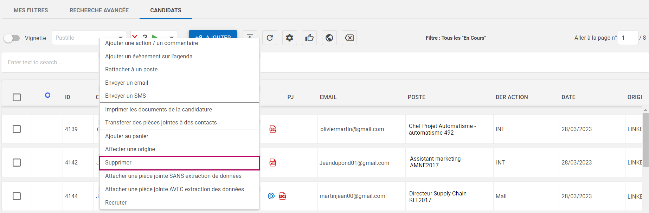Viewport: 649px width, 213px height.
Task: Click the thumbs-up icon button
Action: pos(309,38)
